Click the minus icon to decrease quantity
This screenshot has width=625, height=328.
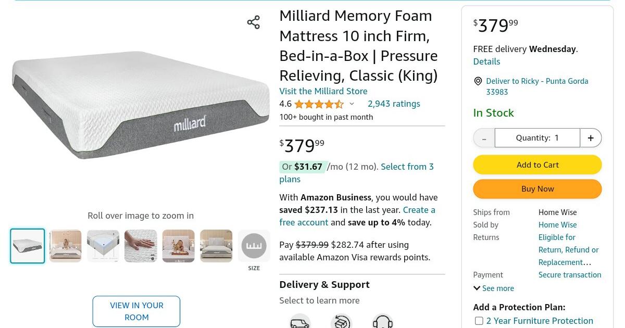484,137
